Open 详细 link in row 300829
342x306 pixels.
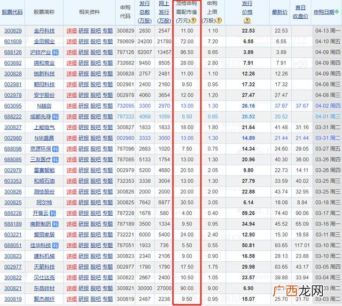pos(72,31)
